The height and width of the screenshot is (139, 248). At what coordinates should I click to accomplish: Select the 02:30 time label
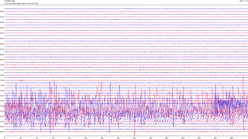[x=2, y=22]
